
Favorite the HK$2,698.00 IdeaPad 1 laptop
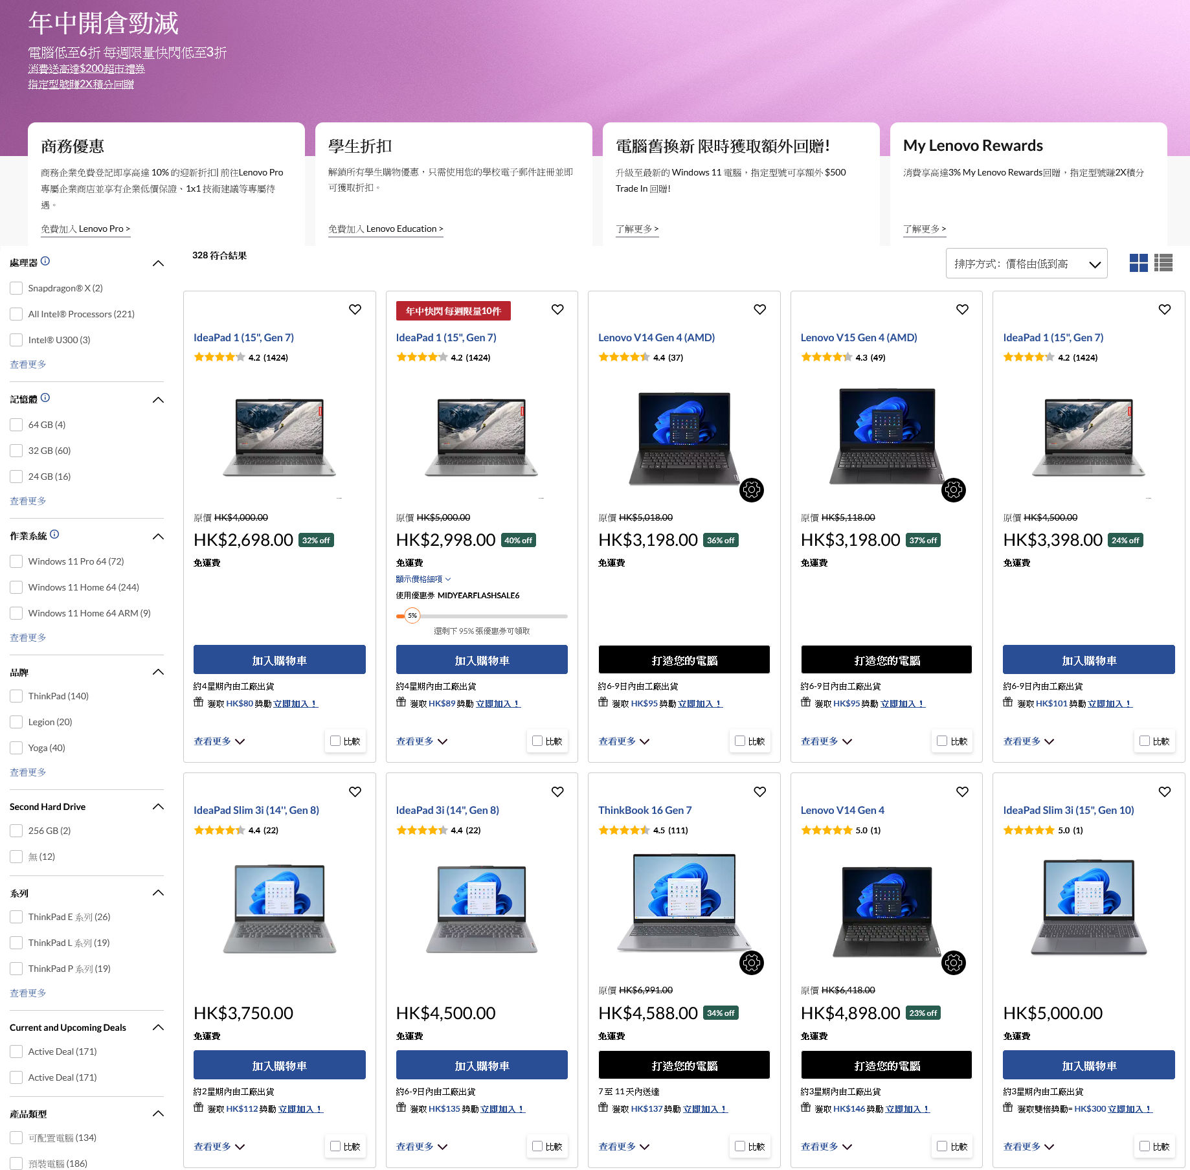tap(355, 309)
